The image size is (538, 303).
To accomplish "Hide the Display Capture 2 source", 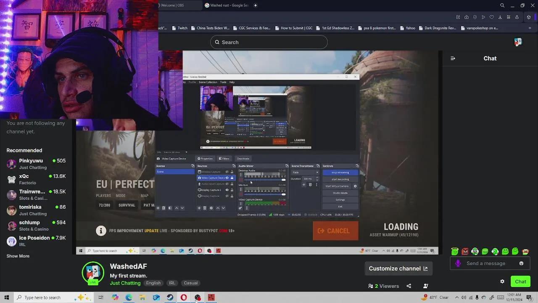I will coord(227,190).
